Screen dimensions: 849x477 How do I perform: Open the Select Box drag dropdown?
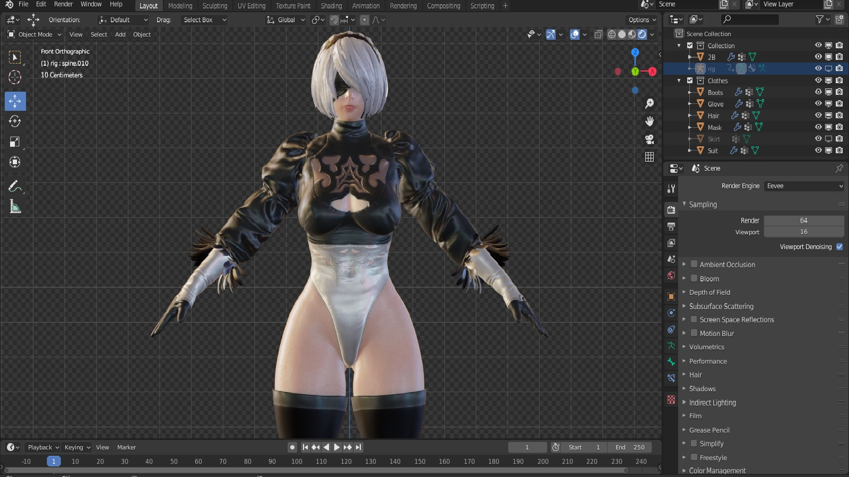[x=204, y=20]
